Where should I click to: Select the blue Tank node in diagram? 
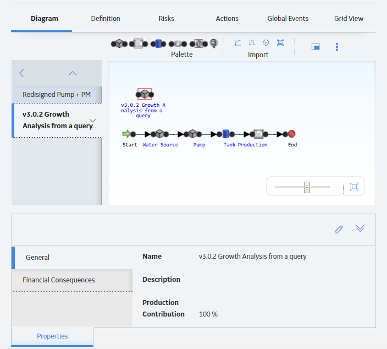point(226,134)
